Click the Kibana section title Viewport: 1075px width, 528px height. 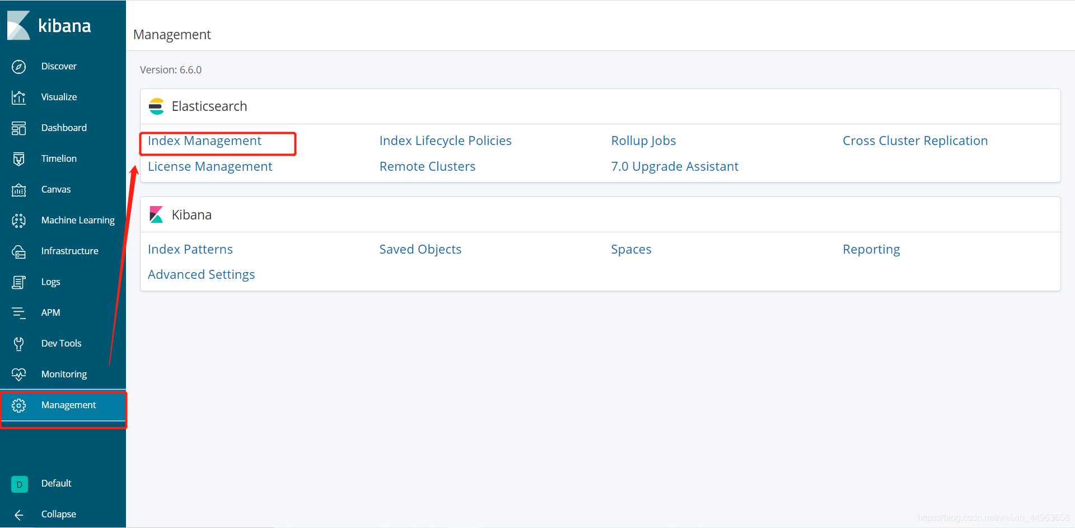click(x=191, y=215)
